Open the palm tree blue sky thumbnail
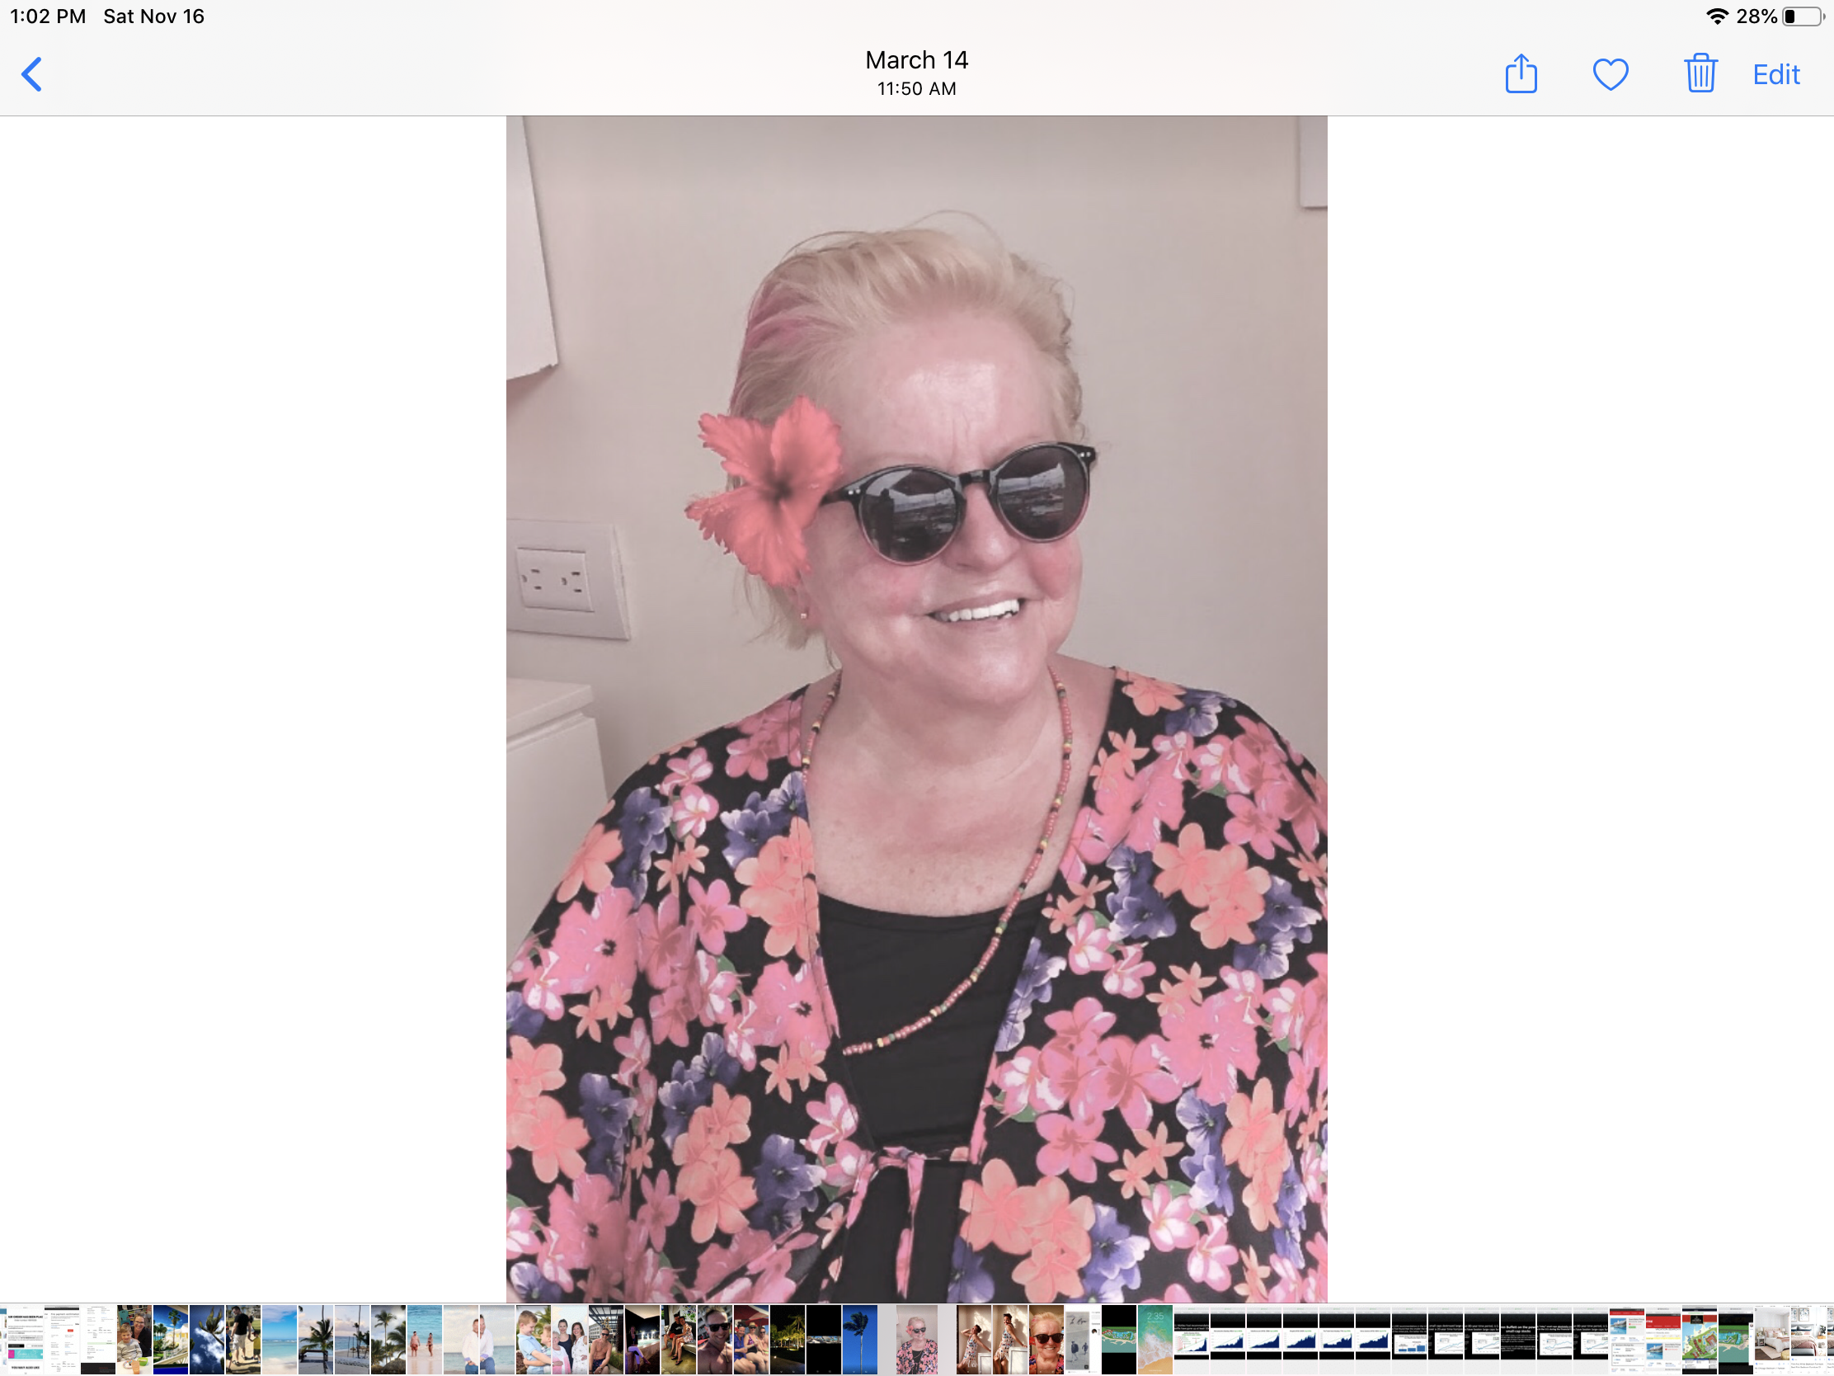1834x1376 pixels. pos(859,1339)
